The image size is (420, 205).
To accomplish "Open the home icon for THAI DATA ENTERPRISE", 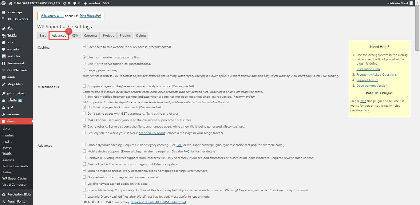I will click(10, 3).
